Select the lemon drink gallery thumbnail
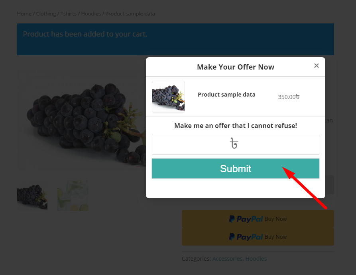 click(73, 196)
